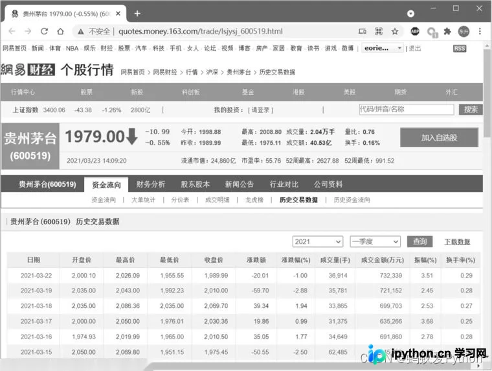Click the 退出 logout link
Viewport: 492px width, 371px height.
[415, 49]
